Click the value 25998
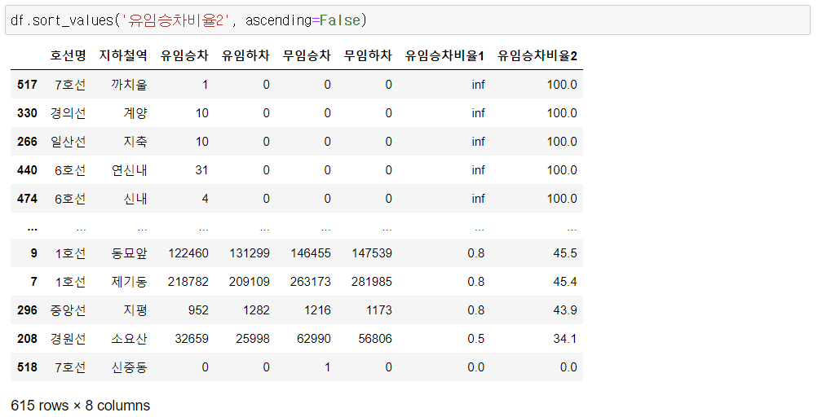818x417 pixels. tap(253, 339)
